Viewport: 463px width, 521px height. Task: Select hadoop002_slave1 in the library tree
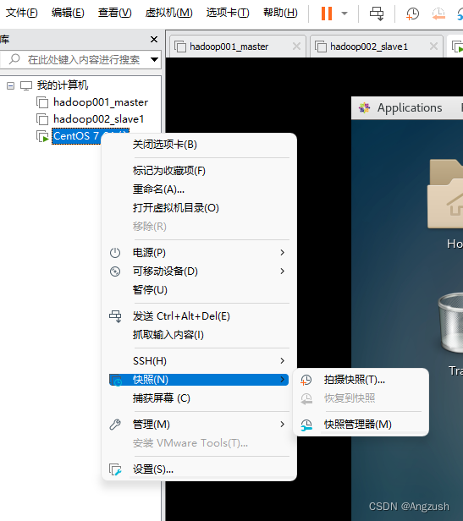click(98, 119)
